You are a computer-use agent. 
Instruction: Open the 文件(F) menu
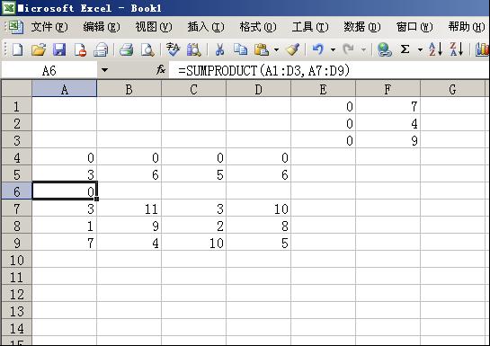coord(49,27)
